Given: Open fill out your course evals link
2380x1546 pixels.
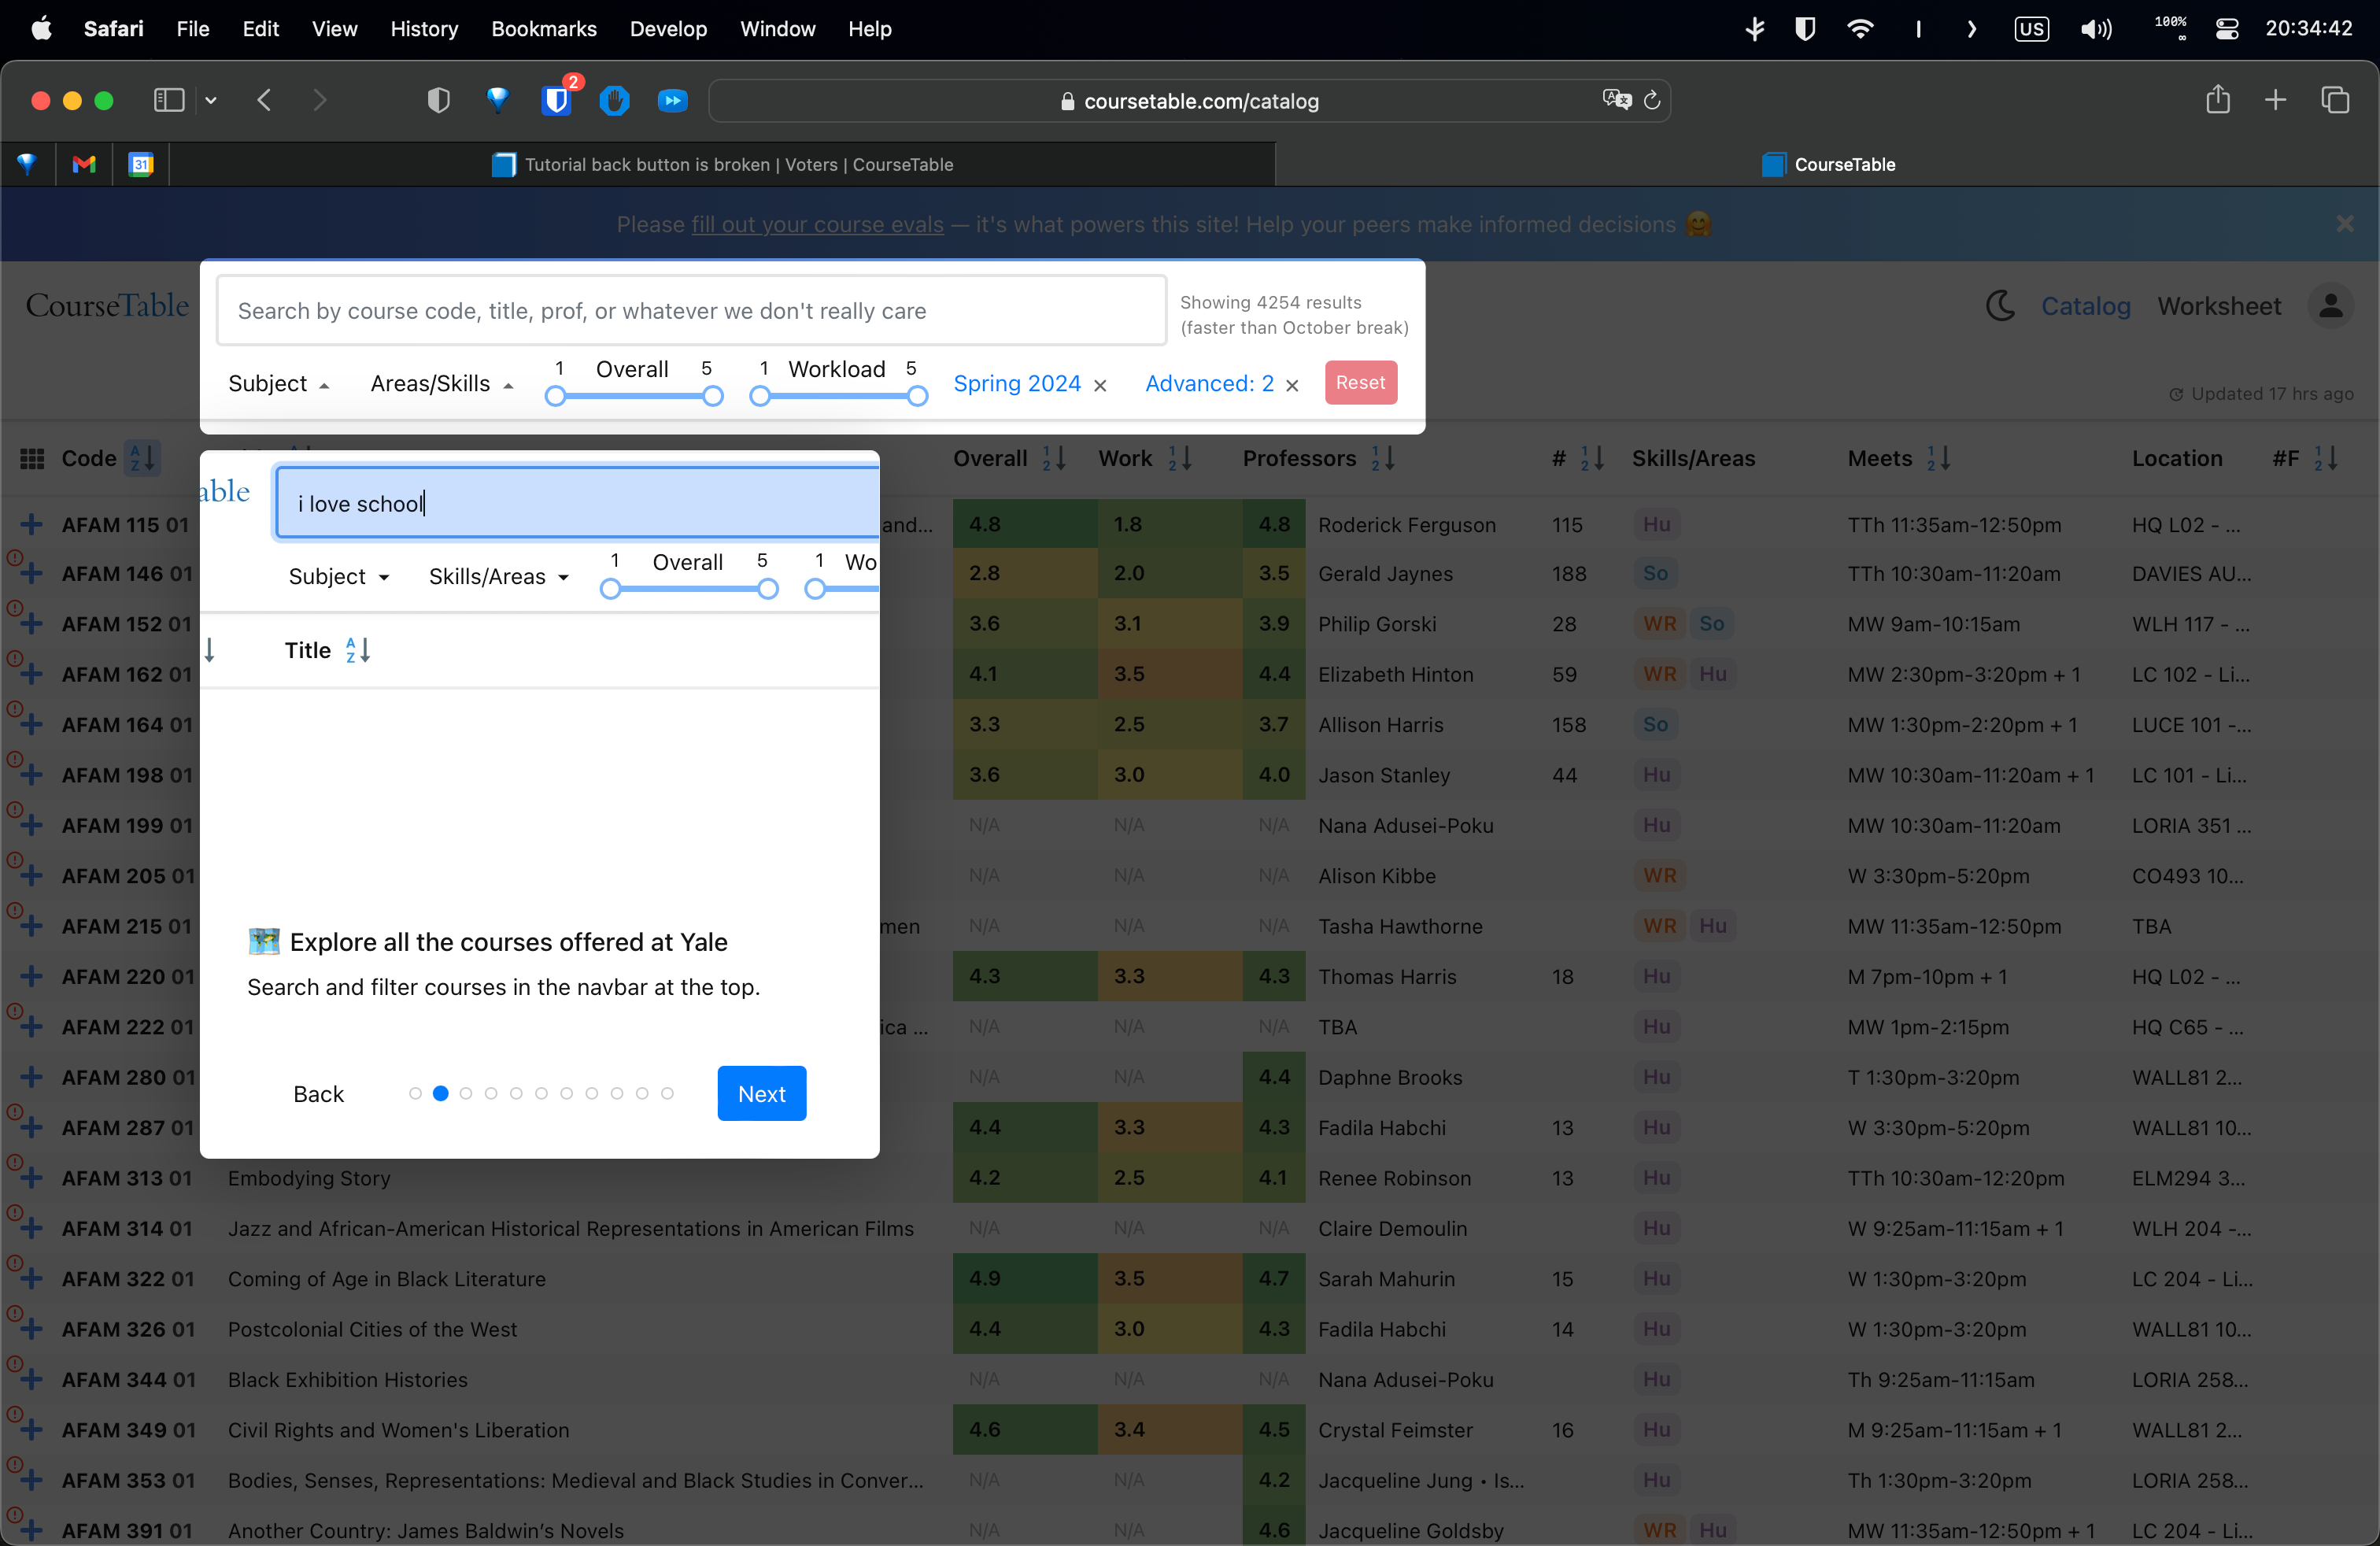Looking at the screenshot, I should [x=817, y=224].
